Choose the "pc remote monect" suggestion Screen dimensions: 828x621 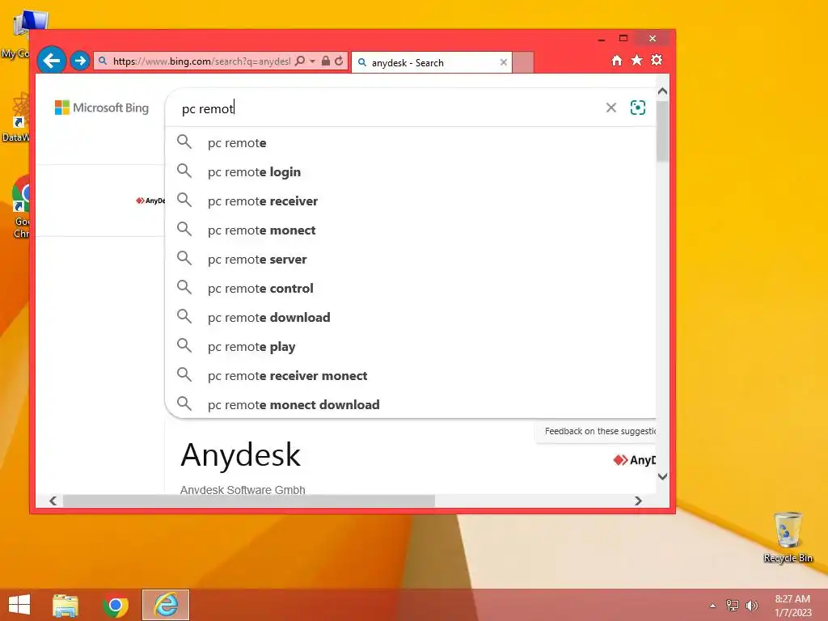click(410, 230)
